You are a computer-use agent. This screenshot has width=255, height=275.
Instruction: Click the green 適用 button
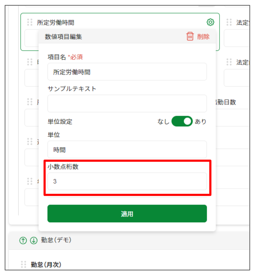coord(127,213)
